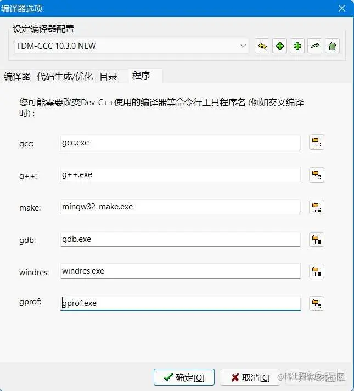354x391 pixels.
Task: Click the 'gdb:' label
Action: (27, 240)
